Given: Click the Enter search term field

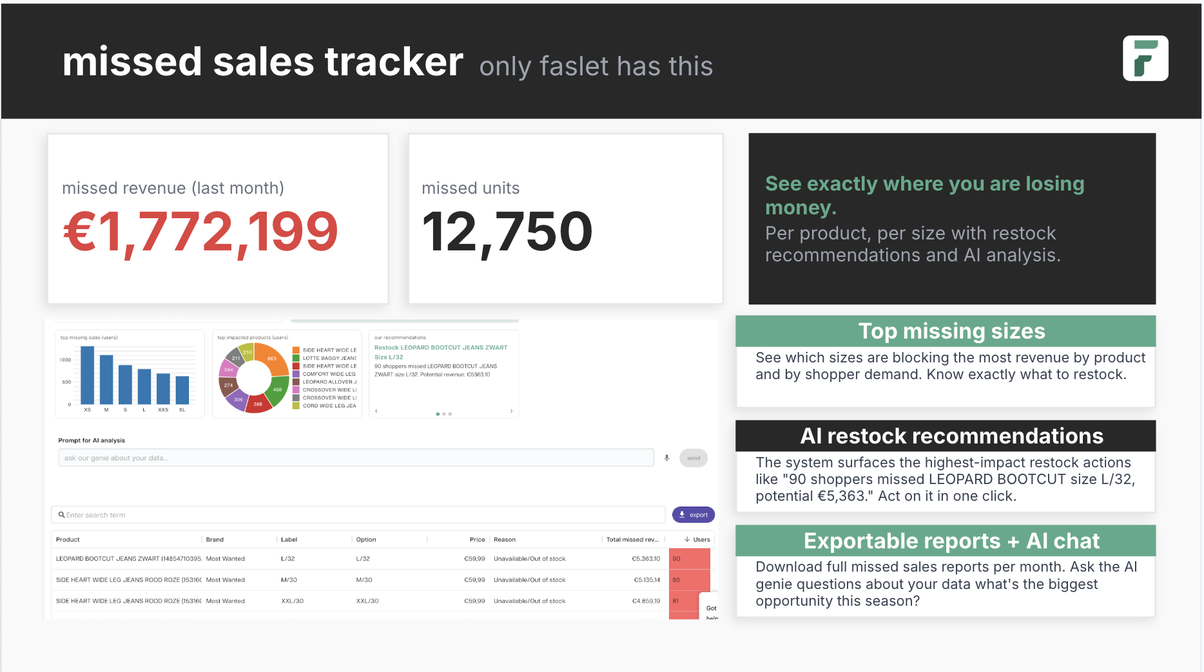Looking at the screenshot, I should point(361,515).
